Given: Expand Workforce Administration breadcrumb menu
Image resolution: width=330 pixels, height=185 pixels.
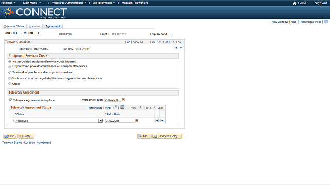Looking at the screenshot, I should click(69, 3).
